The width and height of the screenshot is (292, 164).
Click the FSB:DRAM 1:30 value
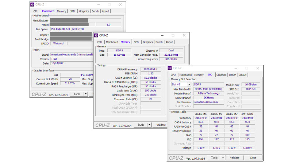tap(150, 74)
